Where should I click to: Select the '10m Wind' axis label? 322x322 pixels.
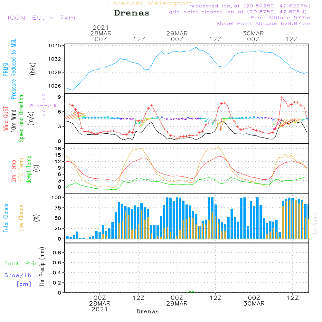(13, 121)
